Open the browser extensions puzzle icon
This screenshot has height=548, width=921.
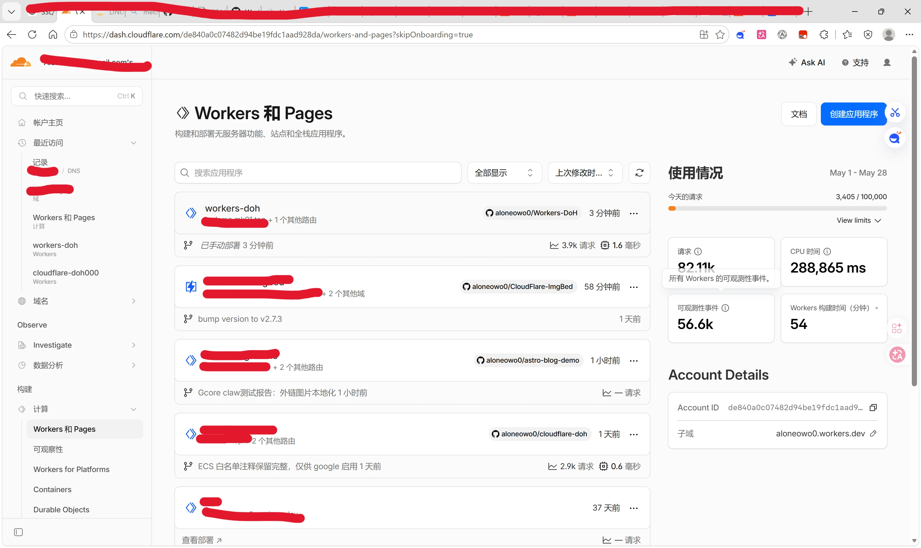pyautogui.click(x=823, y=35)
